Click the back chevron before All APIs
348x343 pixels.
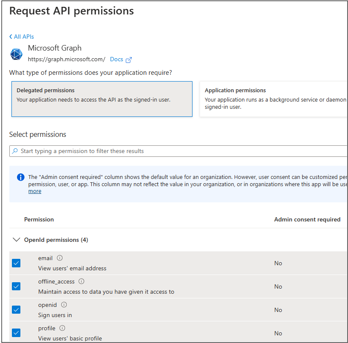11,37
